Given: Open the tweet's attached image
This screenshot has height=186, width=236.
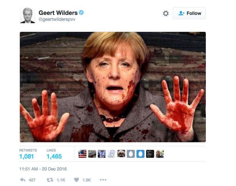Looking at the screenshot, I should [113, 87].
